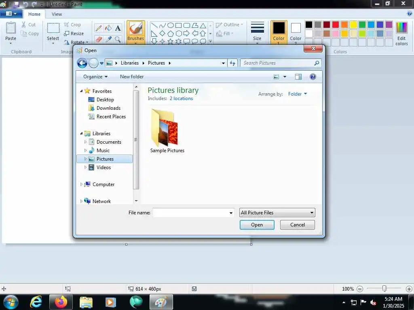This screenshot has width=414, height=310.
Task: Pick the Triangle shape in Shapes gallery
Action: point(203,25)
